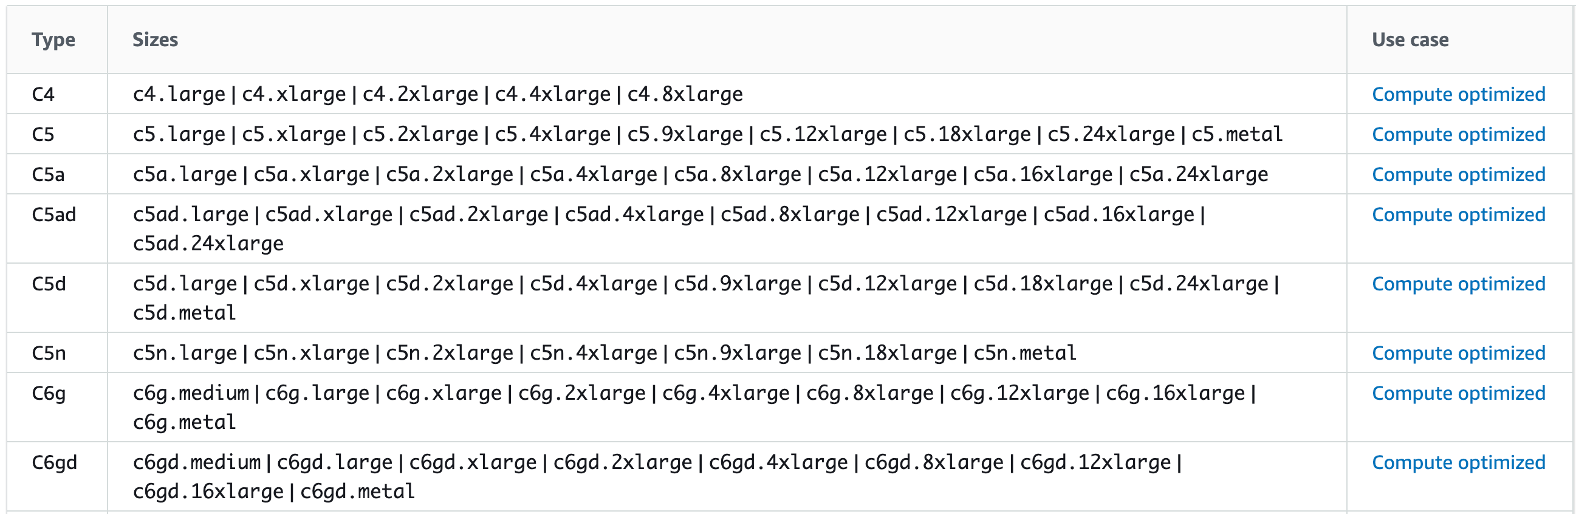
Task: Click Compute optimized link in C5n row
Action: (x=1458, y=353)
